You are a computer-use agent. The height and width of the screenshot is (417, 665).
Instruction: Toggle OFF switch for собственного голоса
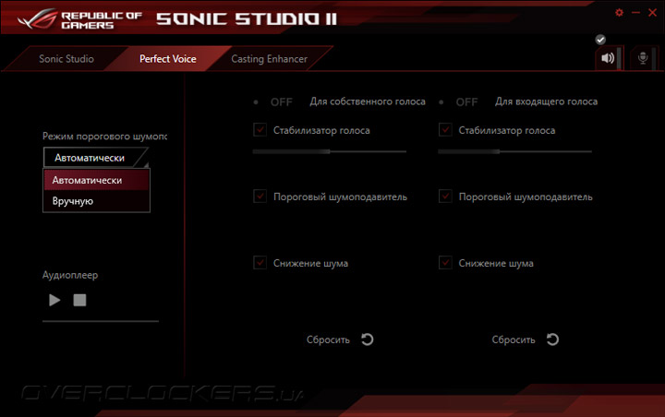[274, 102]
